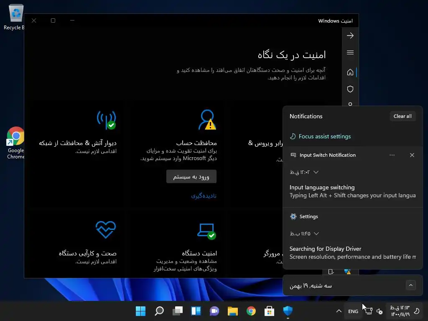Image resolution: width=428 pixels, height=321 pixels.
Task: Click the network icon in system tray
Action: pos(369,311)
